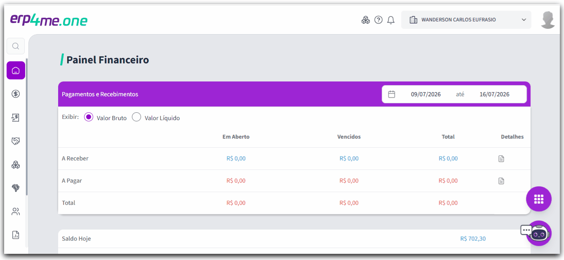The image size is (564, 260).
Task: Open the help question mark icon
Action: tap(378, 20)
